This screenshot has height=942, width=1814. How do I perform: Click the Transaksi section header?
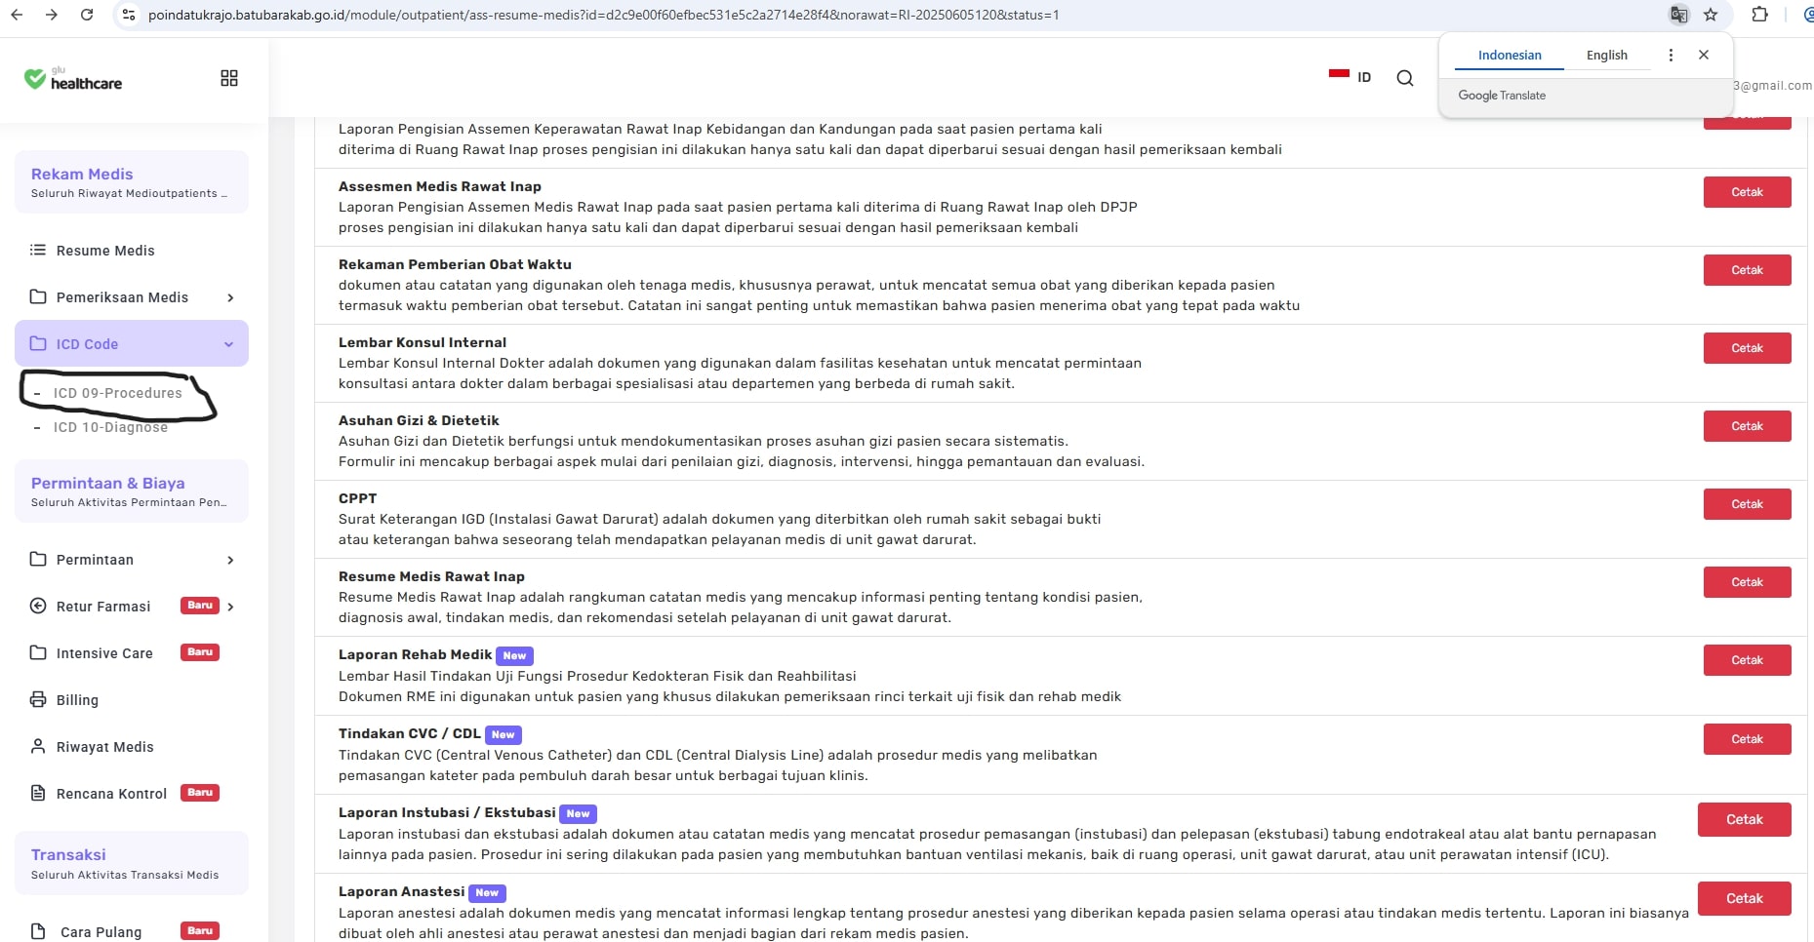coord(132,863)
